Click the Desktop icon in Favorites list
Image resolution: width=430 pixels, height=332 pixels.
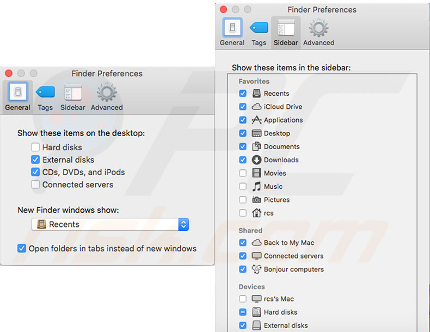256,133
